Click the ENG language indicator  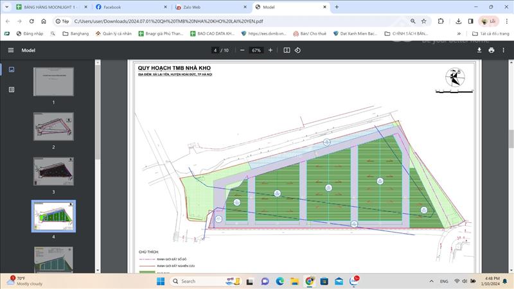pyautogui.click(x=444, y=281)
